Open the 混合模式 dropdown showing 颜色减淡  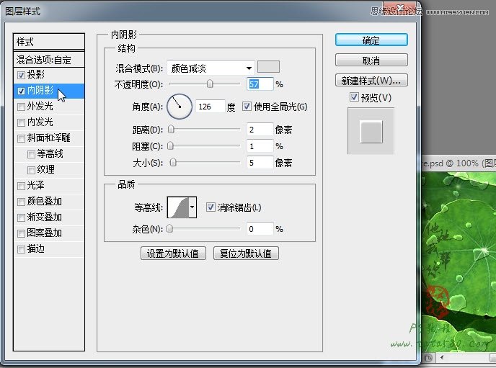click(211, 68)
